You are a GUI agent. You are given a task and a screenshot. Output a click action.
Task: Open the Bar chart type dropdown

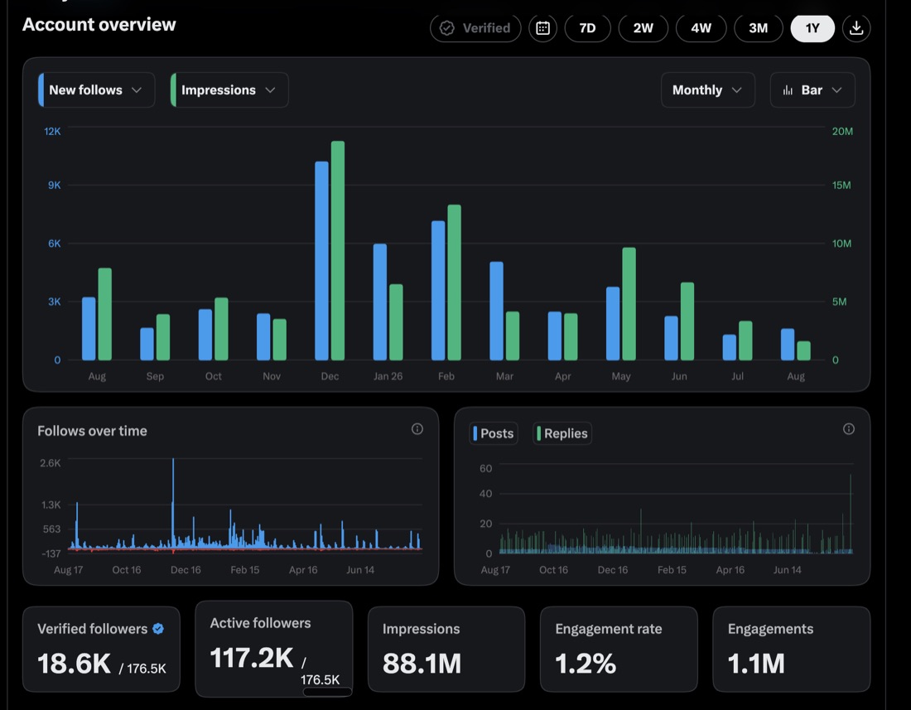click(x=812, y=90)
